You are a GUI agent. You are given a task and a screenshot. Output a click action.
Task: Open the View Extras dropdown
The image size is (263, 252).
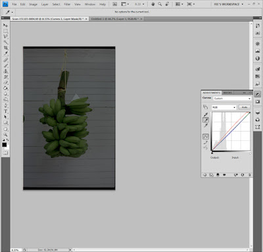coord(125,4)
